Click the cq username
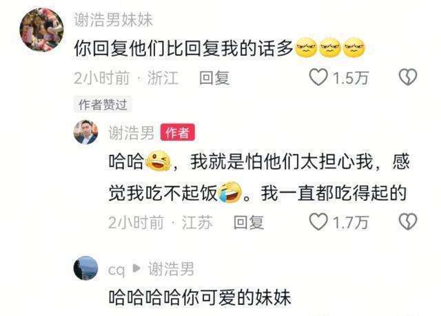 click(116, 270)
